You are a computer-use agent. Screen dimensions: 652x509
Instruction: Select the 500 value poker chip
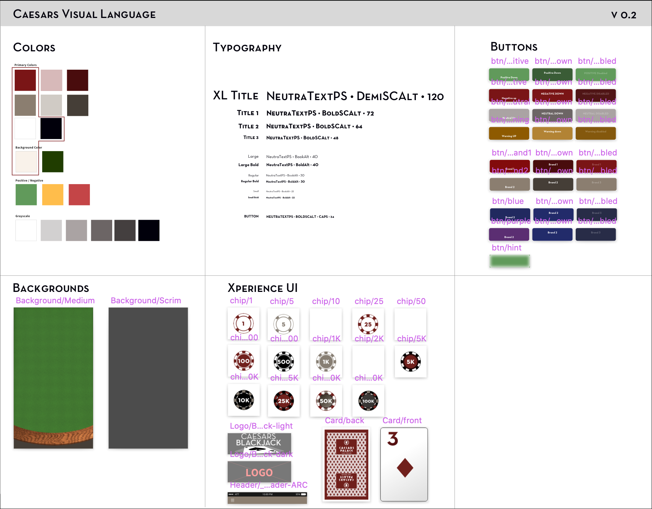[283, 362]
